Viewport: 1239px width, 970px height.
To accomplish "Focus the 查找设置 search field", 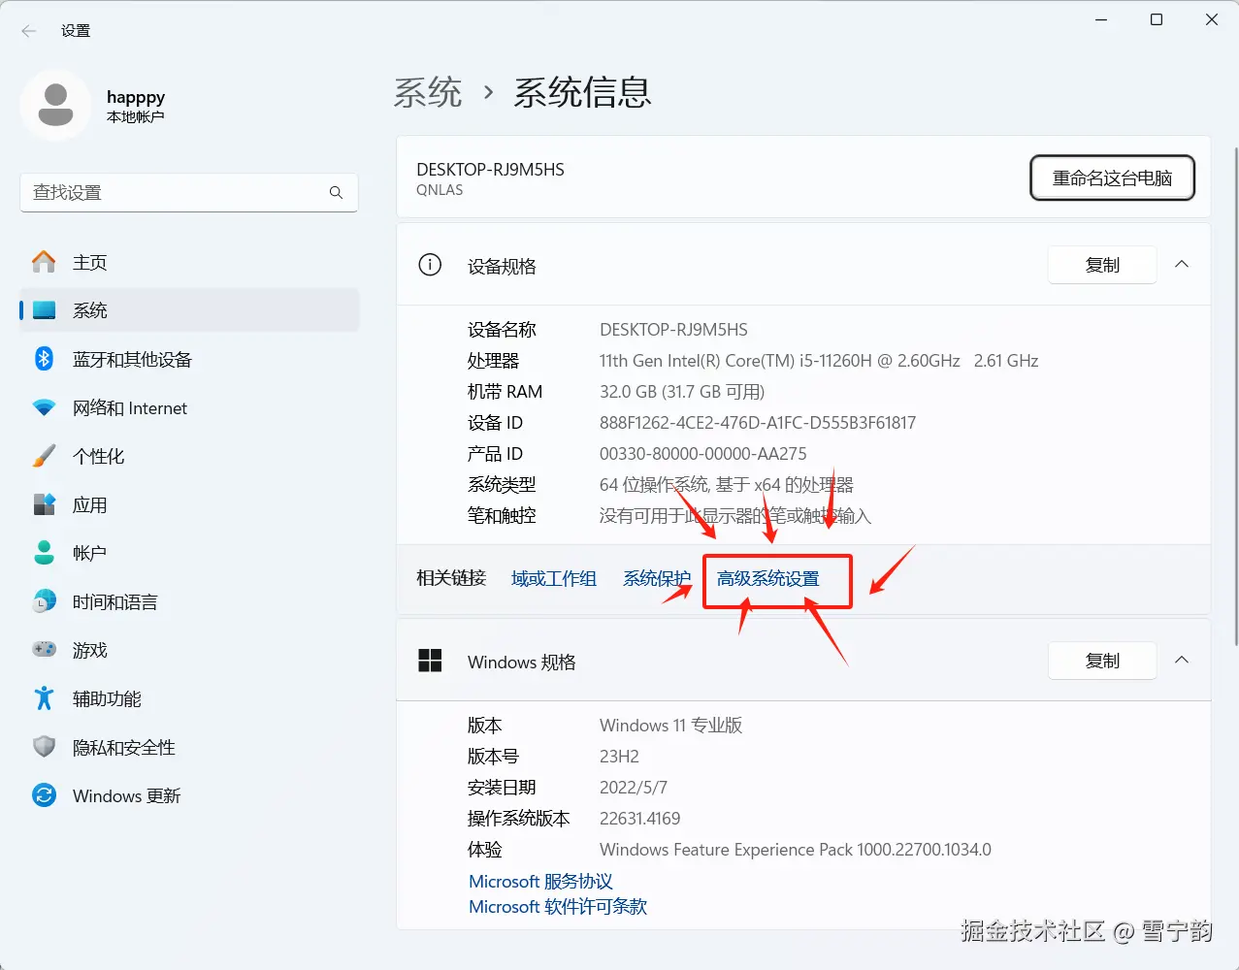I will coord(189,193).
